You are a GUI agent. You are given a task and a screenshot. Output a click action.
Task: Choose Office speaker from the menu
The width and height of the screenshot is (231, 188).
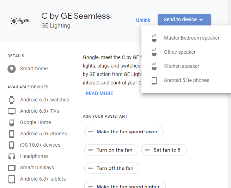point(186,52)
